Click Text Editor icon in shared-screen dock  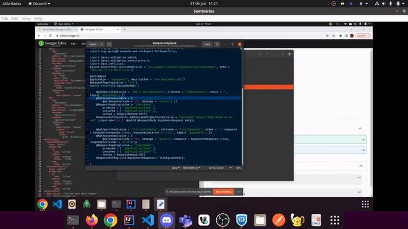pos(161,204)
